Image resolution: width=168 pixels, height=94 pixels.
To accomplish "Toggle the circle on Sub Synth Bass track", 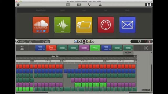I will coord(132,49).
